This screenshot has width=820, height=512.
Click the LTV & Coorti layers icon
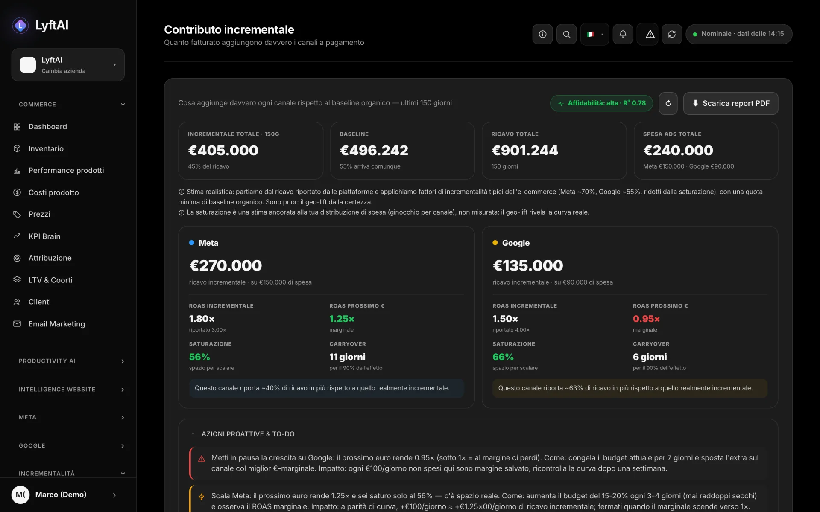coord(17,280)
